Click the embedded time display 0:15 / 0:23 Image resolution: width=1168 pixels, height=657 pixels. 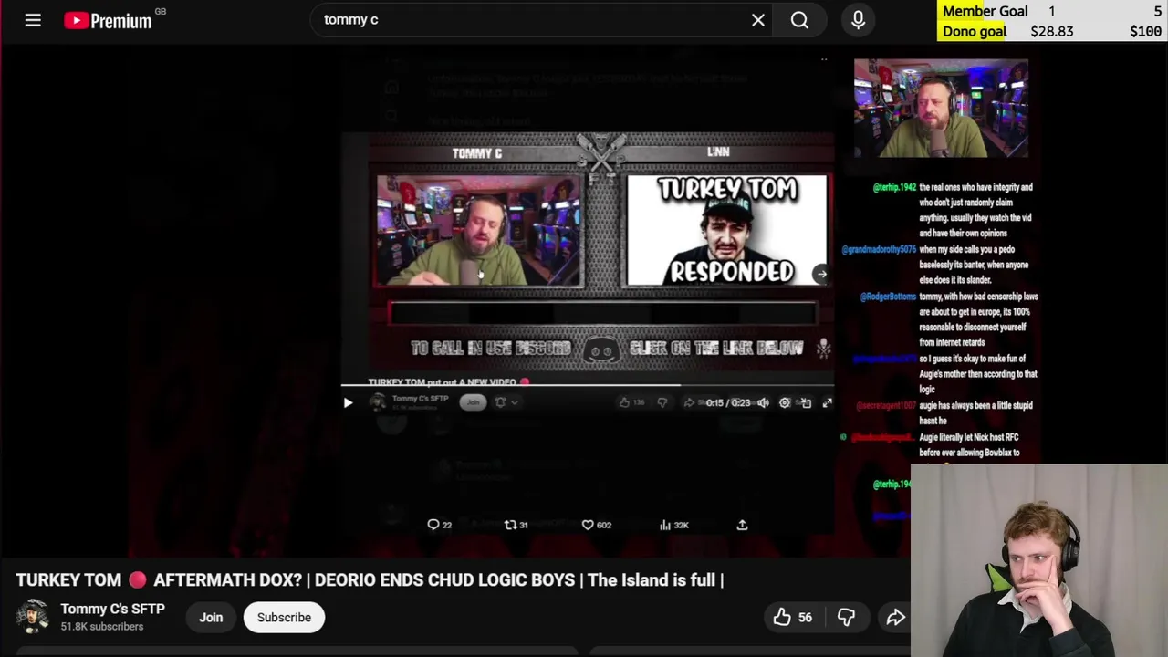727,402
